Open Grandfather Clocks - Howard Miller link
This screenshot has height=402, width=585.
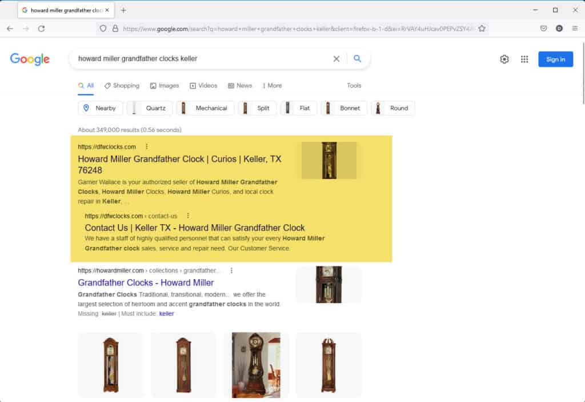click(x=146, y=282)
